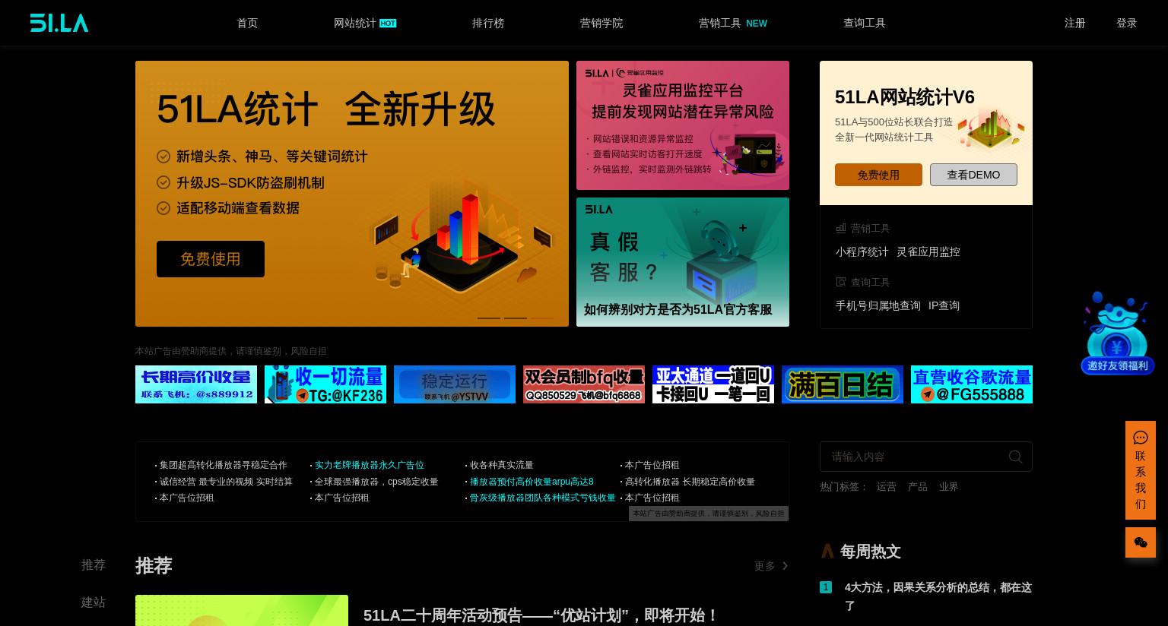Select the 运营 hot tag

click(x=887, y=486)
